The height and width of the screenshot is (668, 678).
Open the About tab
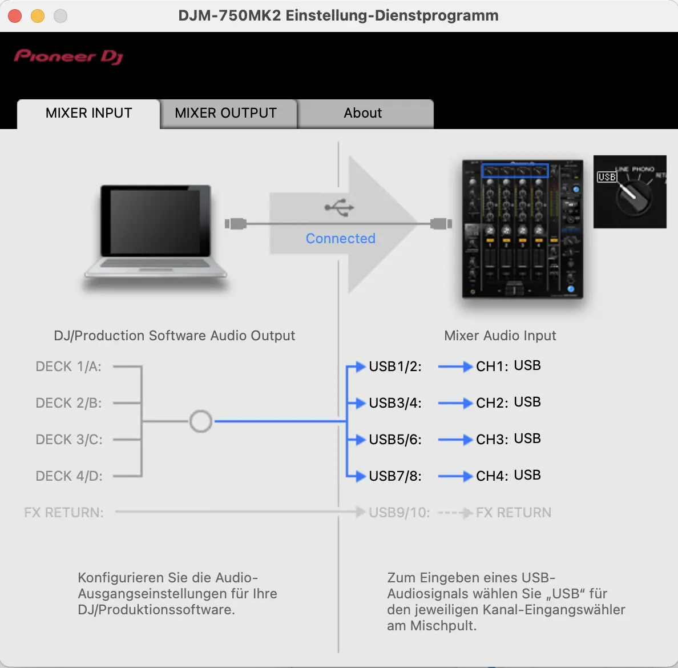click(363, 113)
